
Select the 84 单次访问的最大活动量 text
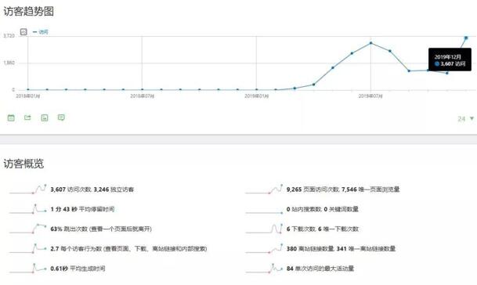point(320,269)
